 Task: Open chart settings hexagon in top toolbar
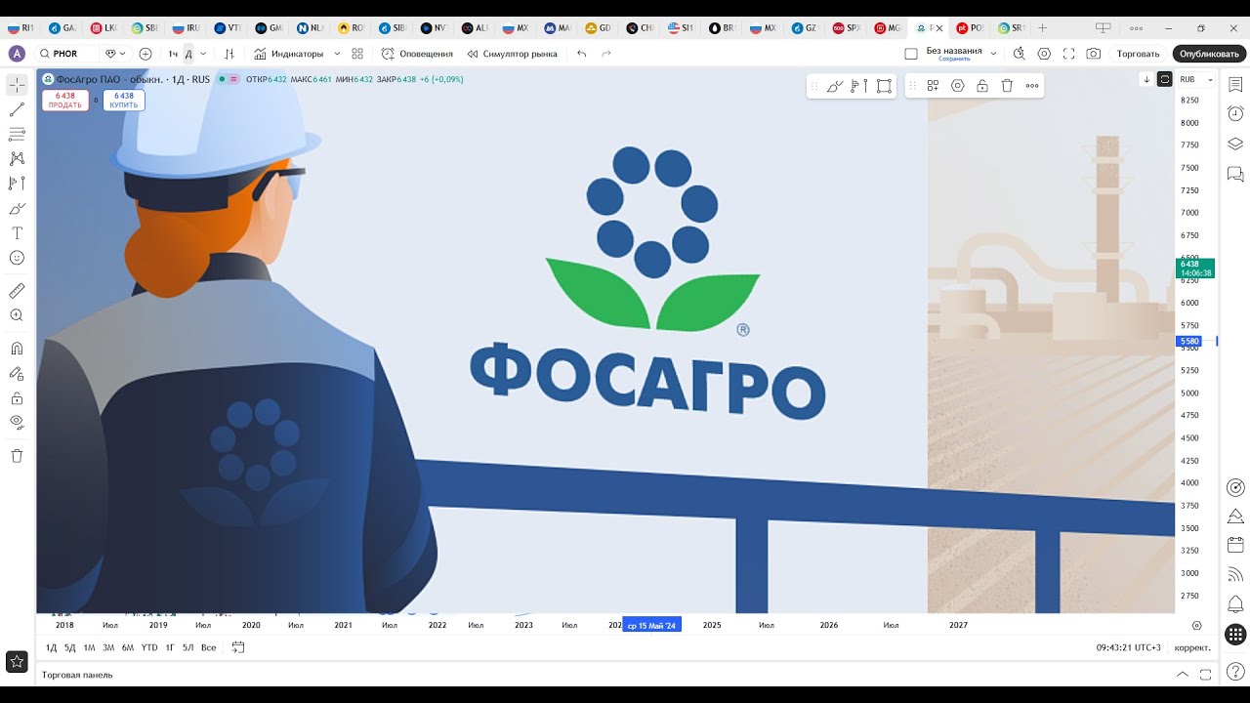point(1044,54)
